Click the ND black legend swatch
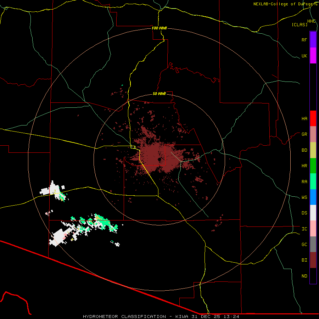 pyautogui.click(x=313, y=276)
